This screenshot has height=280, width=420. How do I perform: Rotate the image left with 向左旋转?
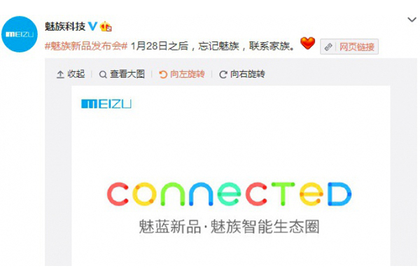pos(182,74)
